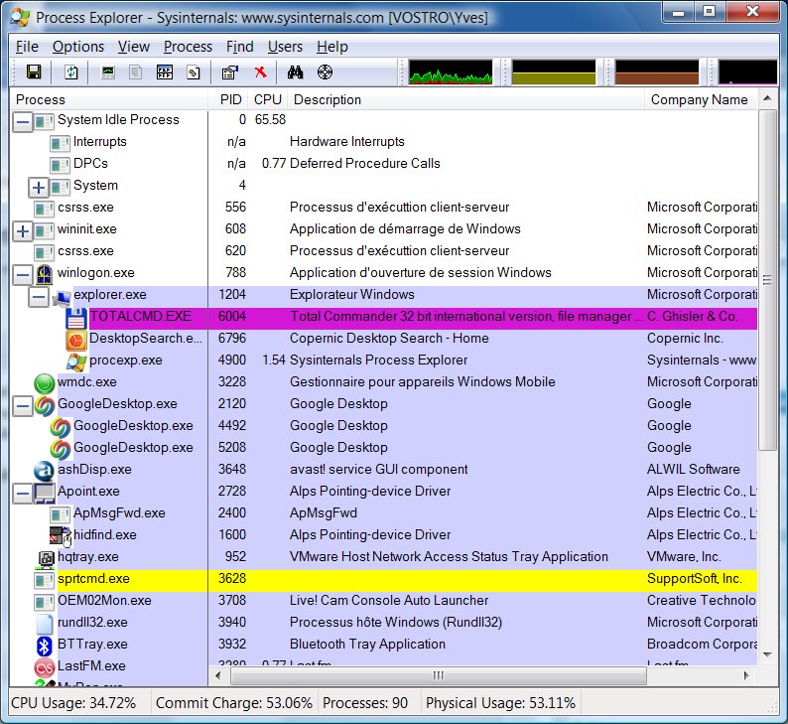Click the Apoint.exe monitor icon
The width and height of the screenshot is (788, 724).
(45, 493)
